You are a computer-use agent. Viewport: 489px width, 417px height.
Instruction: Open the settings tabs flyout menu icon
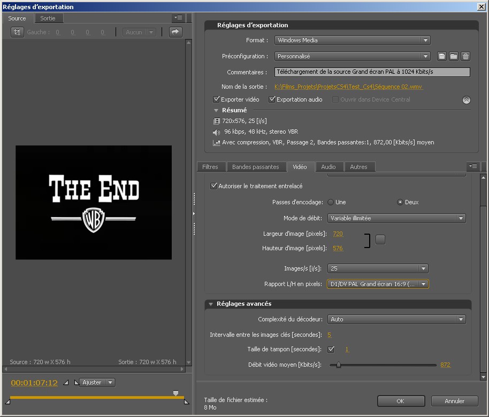(x=473, y=166)
